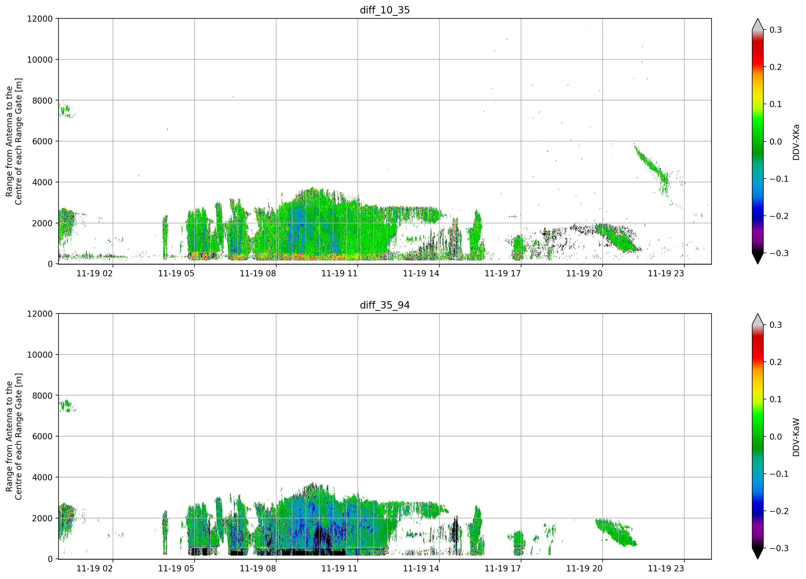Screen dimensions: 806x579
Task: Click '11-19 02' x-tick under diff_10_35 plot
Action: [94, 273]
